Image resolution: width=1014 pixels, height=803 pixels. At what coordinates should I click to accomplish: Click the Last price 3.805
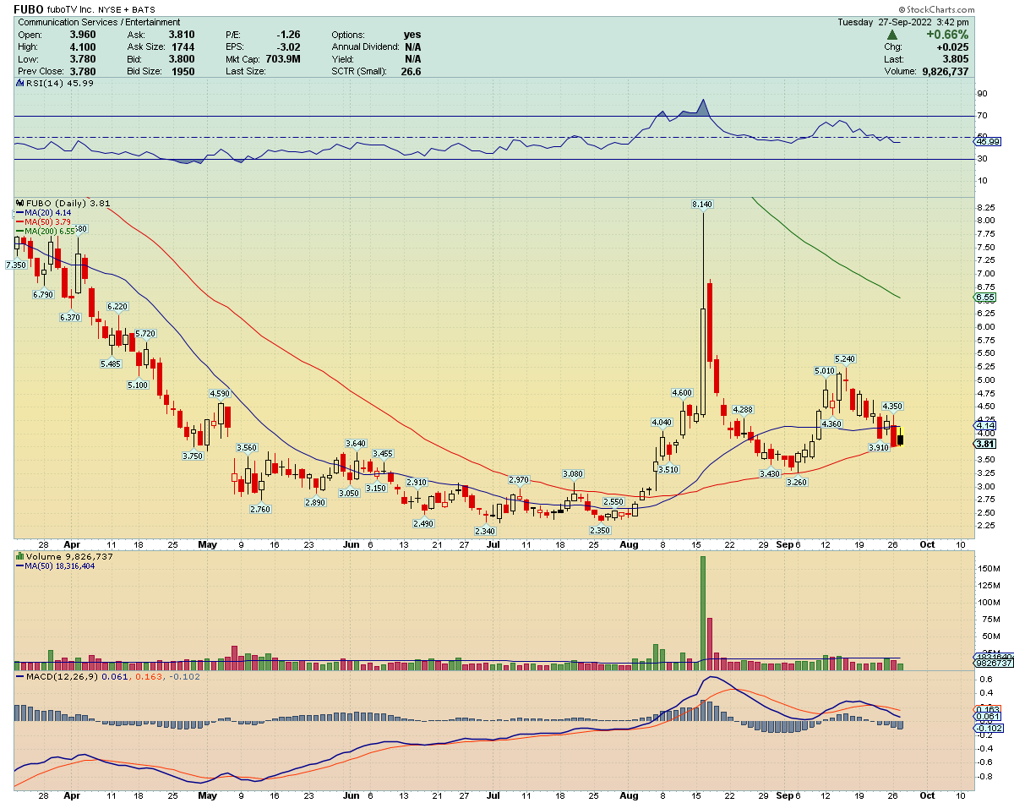click(x=956, y=59)
